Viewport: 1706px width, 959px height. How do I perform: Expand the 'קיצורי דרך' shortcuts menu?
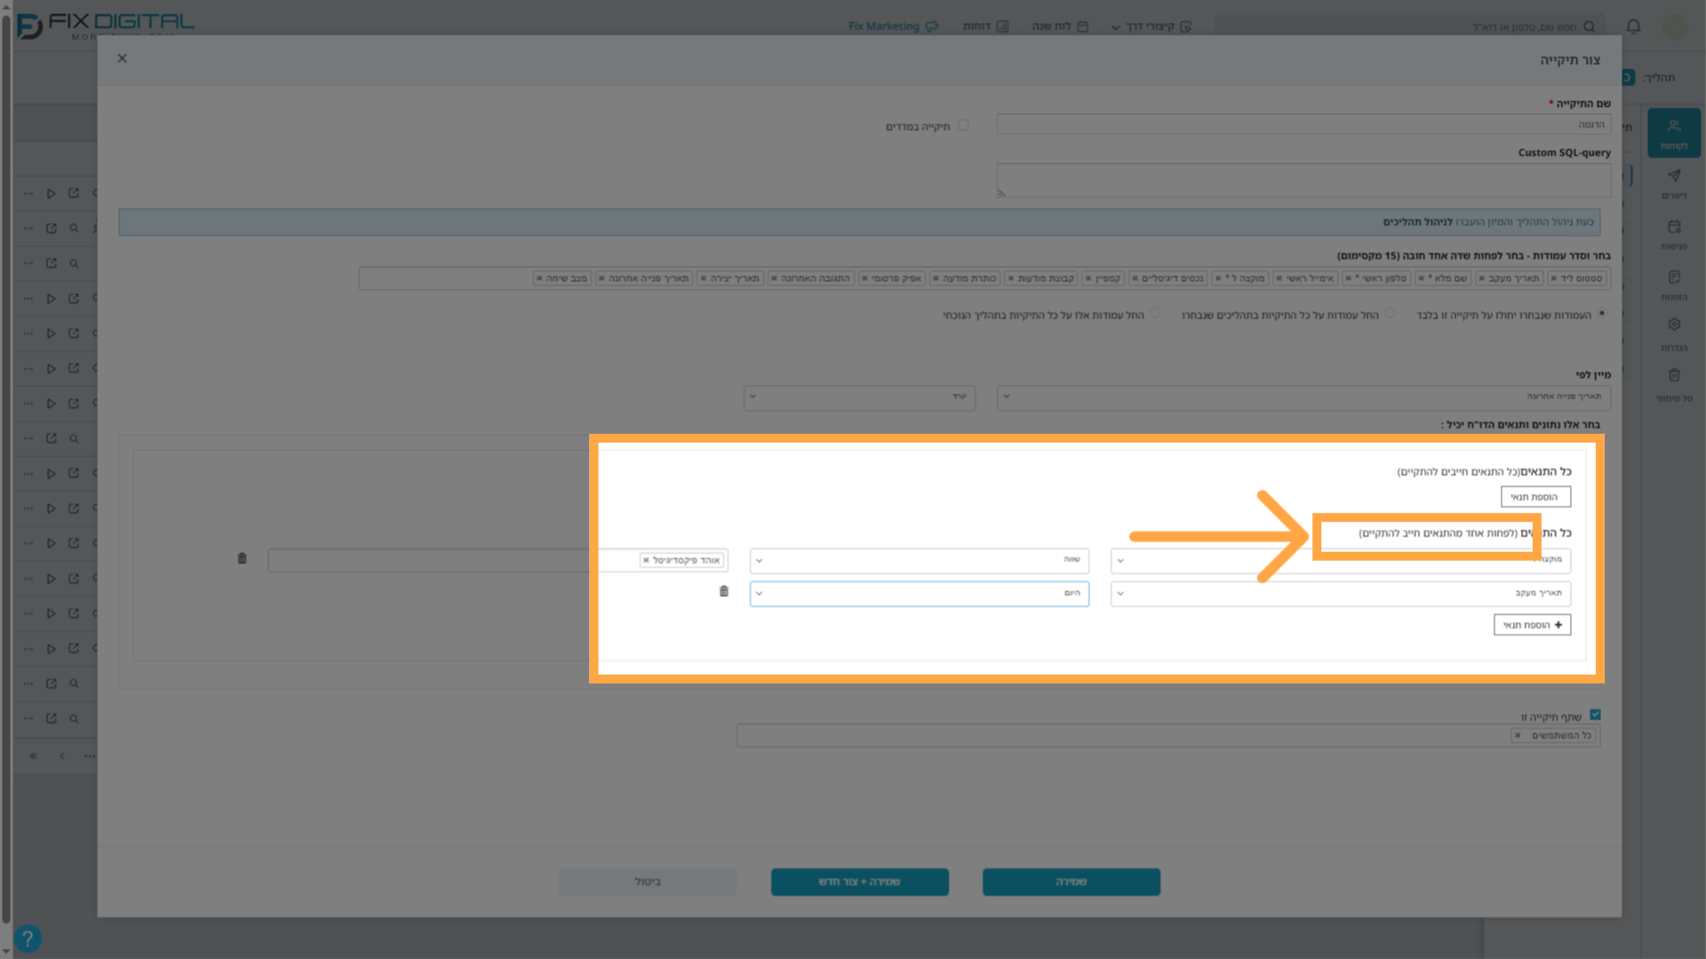click(1151, 27)
